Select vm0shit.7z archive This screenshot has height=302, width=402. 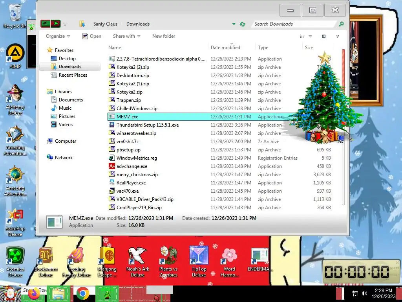pos(128,142)
